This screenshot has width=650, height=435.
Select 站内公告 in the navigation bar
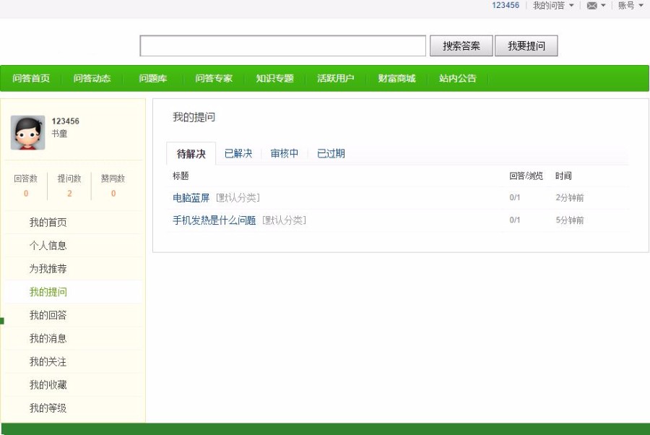tap(458, 78)
